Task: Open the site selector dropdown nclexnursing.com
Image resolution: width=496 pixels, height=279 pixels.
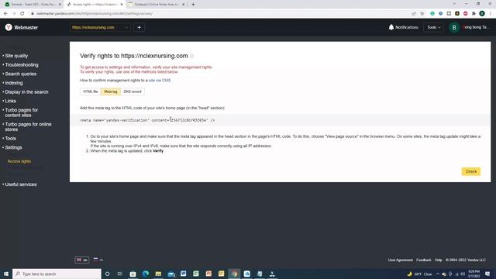Action: (100, 28)
